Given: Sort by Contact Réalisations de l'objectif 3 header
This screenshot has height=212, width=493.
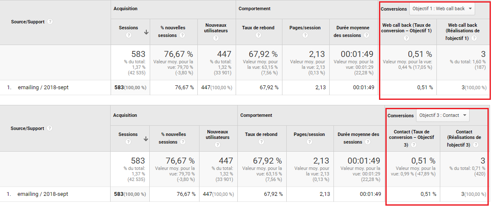Looking at the screenshot, I should coord(464,137).
